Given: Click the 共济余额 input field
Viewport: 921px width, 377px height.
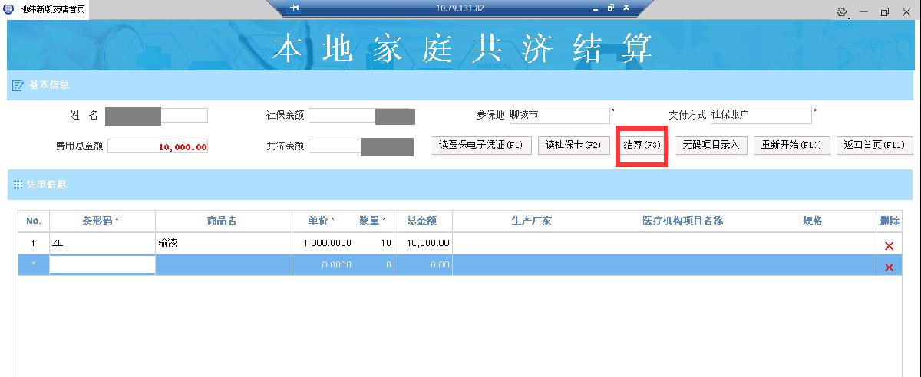Looking at the screenshot, I should pyautogui.click(x=361, y=146).
